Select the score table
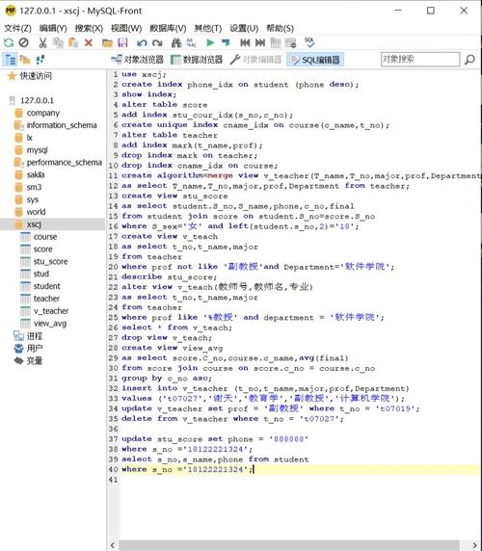Image resolution: width=482 pixels, height=551 pixels. [42, 249]
